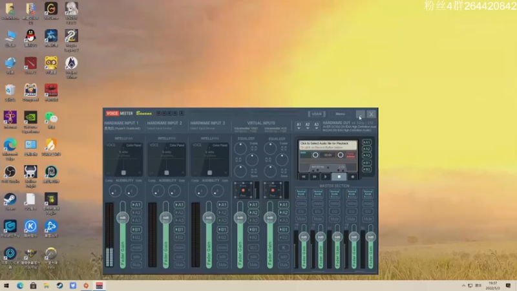Select the OBS Studio desktop icon
The width and height of the screenshot is (517, 291).
pos(10,174)
